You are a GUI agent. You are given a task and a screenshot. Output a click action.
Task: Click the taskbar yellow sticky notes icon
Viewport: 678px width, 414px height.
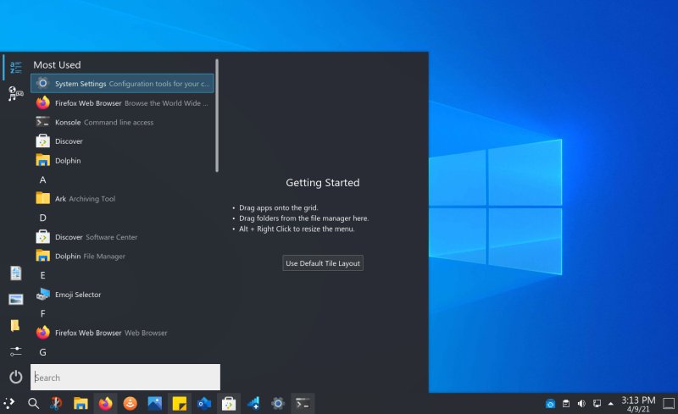pyautogui.click(x=179, y=404)
